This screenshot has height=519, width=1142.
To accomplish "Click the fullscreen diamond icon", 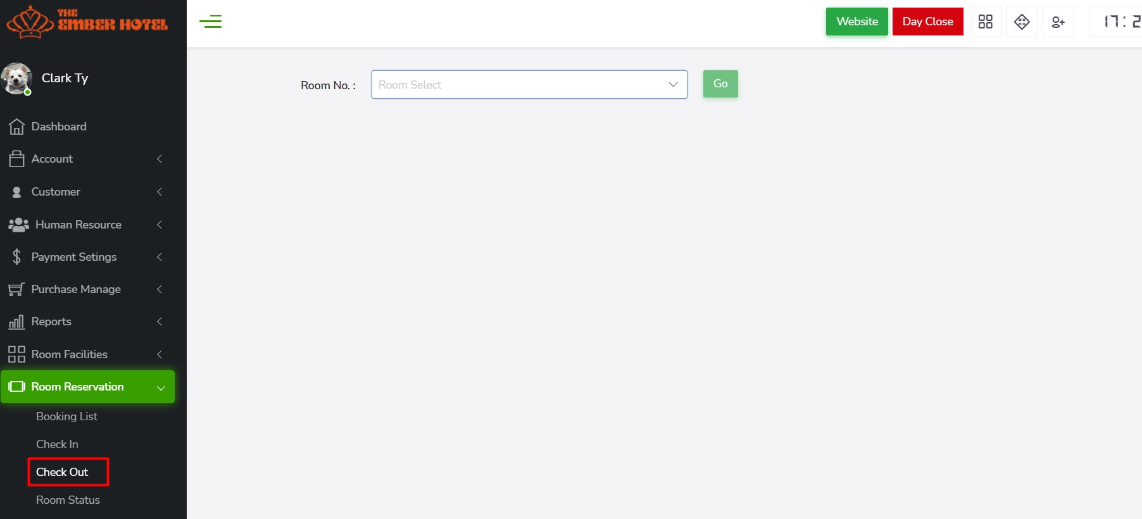I will tap(1022, 22).
